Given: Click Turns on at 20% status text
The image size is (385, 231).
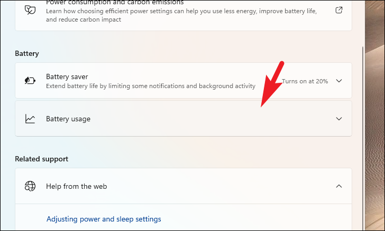Looking at the screenshot, I should [305, 81].
